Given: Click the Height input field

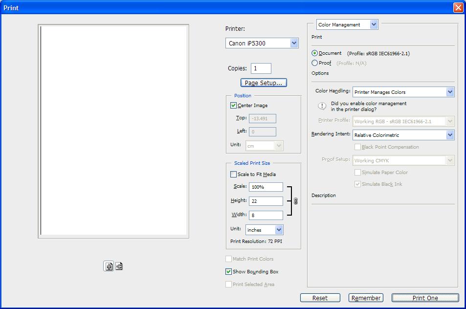Looking at the screenshot, I should tap(266, 201).
